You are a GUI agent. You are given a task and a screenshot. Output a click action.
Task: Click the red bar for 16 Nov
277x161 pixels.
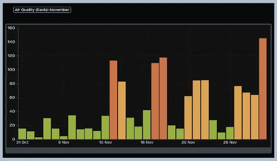pyautogui.click(x=155, y=101)
